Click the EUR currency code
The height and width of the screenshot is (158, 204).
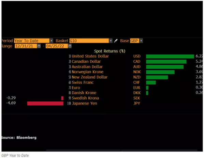click(137, 88)
